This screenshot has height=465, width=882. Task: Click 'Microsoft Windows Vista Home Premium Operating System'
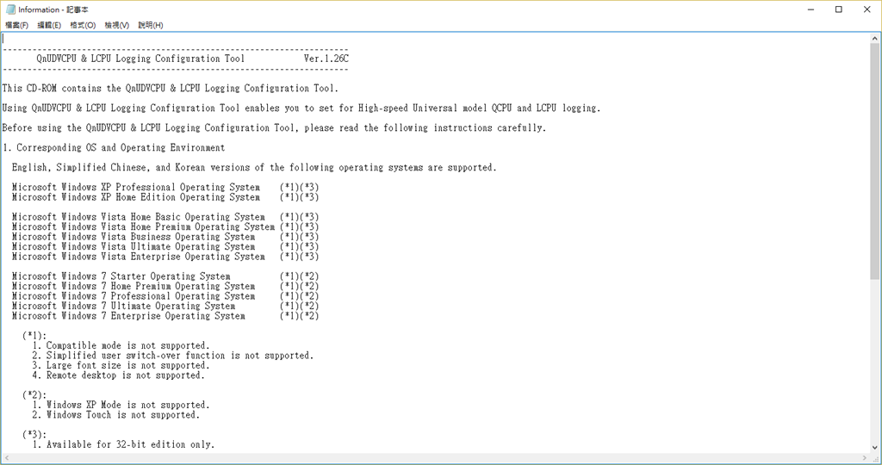(144, 226)
